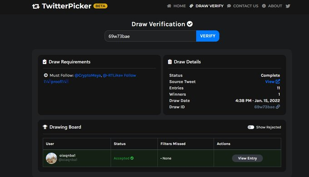The width and height of the screenshot is (309, 177).
Task: Click the link icon next to Draw ID
Action: 278,107
